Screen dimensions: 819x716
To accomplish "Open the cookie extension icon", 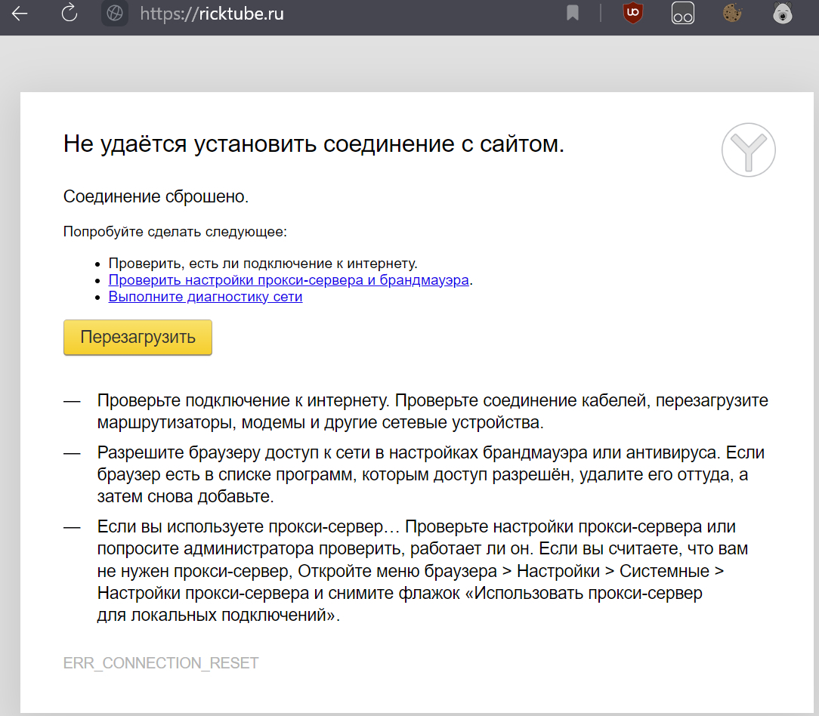I will (731, 13).
